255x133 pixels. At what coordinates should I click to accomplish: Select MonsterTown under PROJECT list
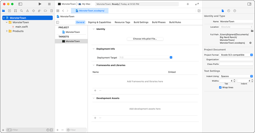[x=71, y=32]
